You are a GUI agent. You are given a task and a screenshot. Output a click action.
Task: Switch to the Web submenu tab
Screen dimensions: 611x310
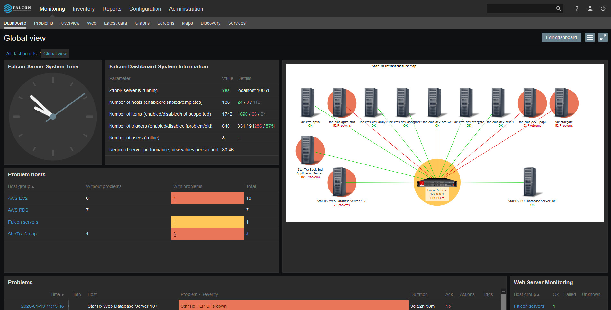coord(92,23)
